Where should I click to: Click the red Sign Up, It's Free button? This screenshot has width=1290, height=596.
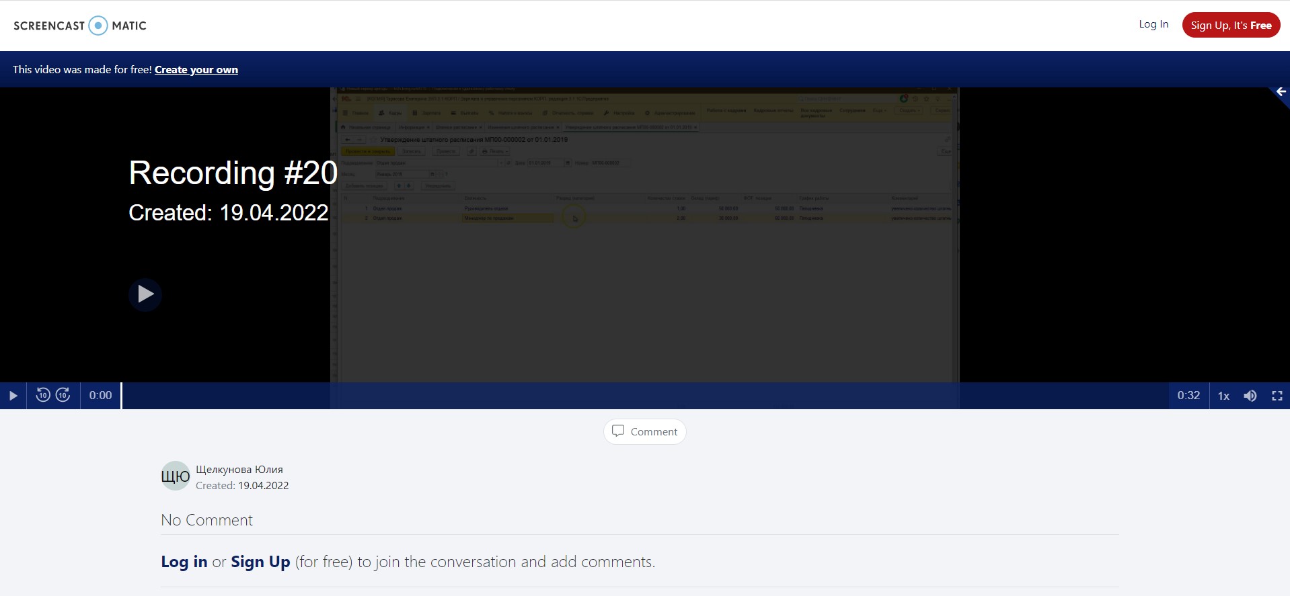(x=1231, y=26)
